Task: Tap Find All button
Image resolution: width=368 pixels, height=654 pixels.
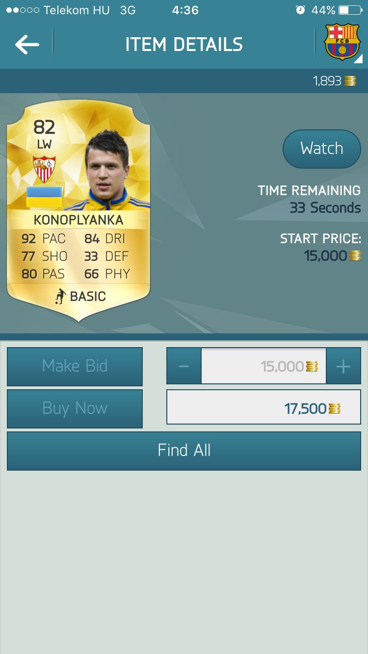Action: [x=184, y=451]
